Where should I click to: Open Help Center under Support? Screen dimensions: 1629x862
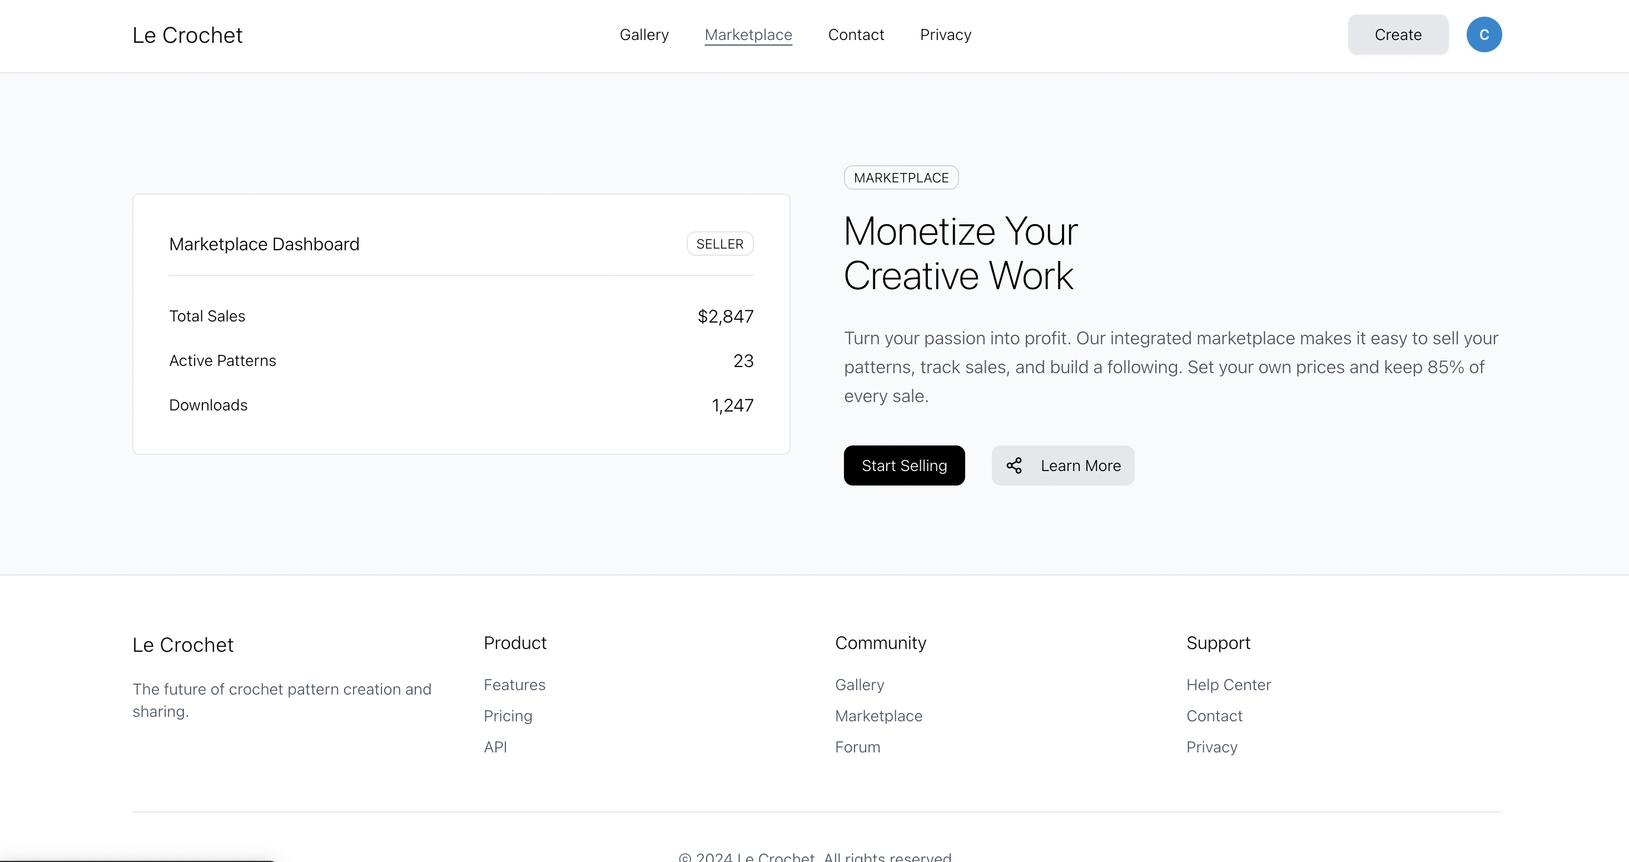coord(1228,685)
